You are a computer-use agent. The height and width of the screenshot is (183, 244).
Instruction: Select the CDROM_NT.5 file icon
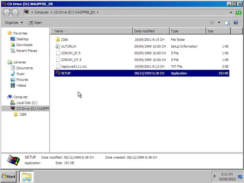[x=58, y=59]
